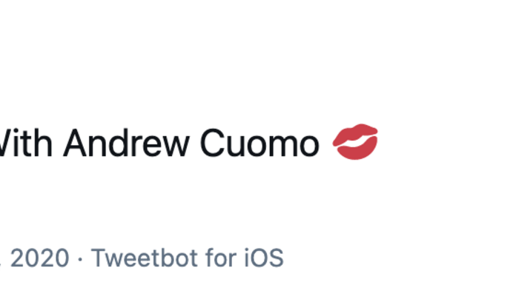Image resolution: width=519 pixels, height=296 pixels.
Task: Click the dot separator after 2020
Action: point(80,259)
